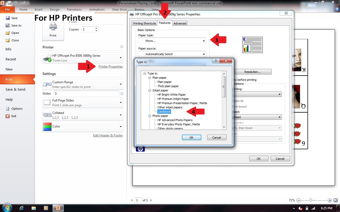
Task: Open the Full Page Slides dropdown
Action: (x=83, y=103)
